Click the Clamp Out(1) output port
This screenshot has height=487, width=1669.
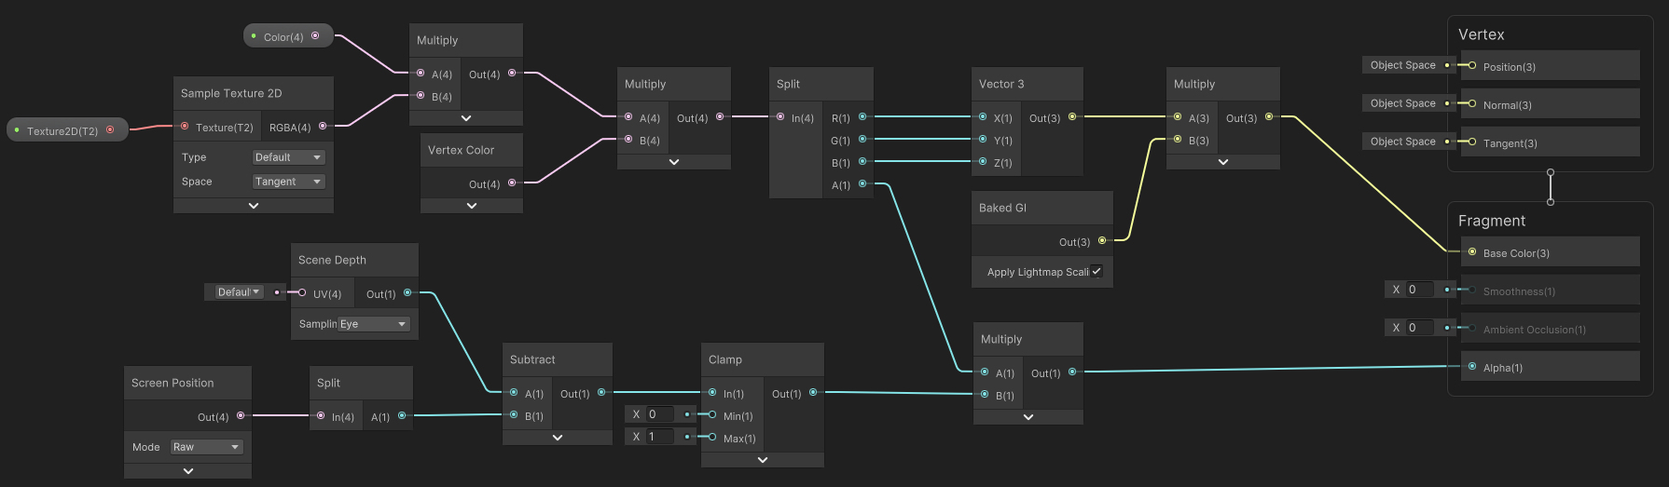click(813, 392)
